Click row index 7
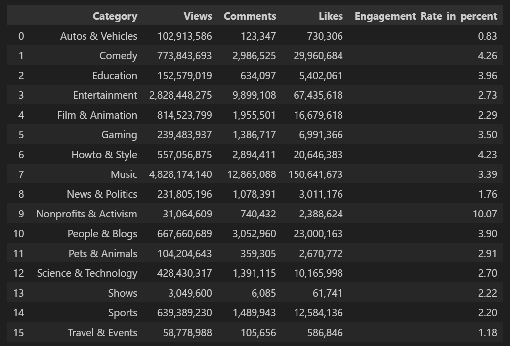The image size is (510, 346). (x=21, y=174)
